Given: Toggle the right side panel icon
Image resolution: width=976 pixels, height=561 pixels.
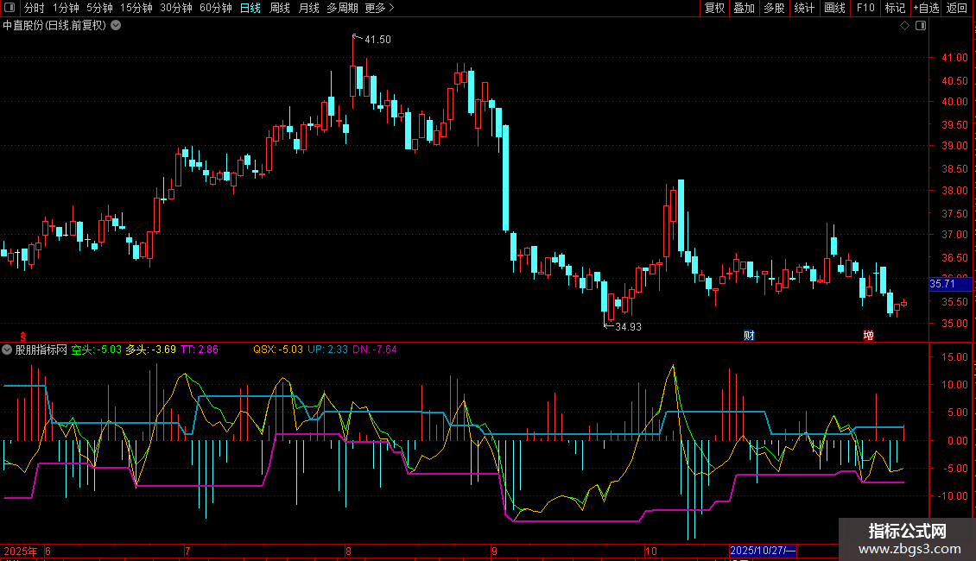Looking at the screenshot, I should pos(921,26).
